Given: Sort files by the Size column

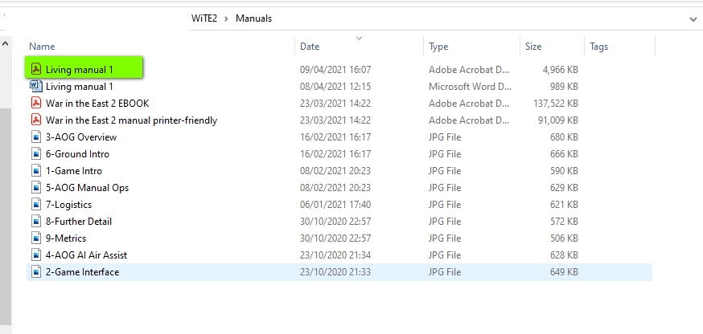Looking at the screenshot, I should tap(533, 47).
